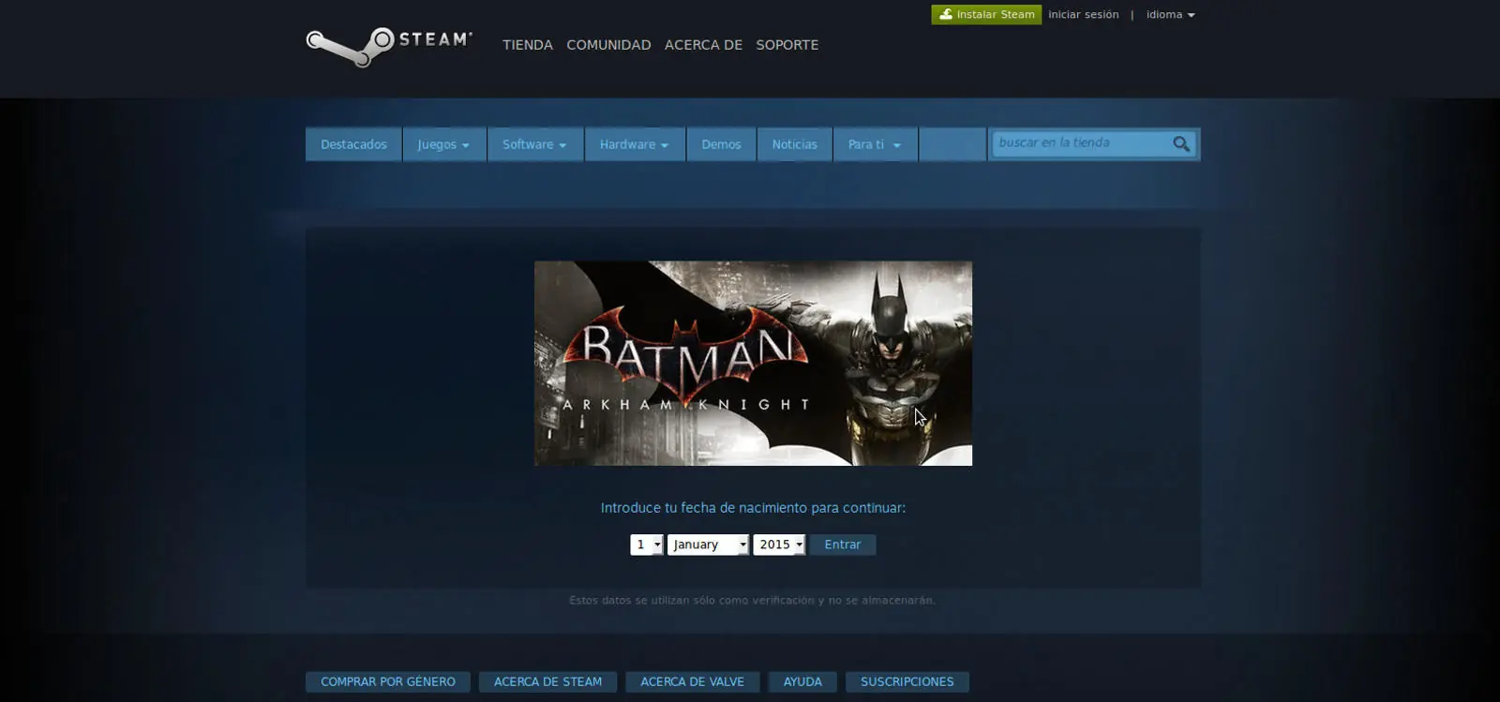This screenshot has height=702, width=1500.
Task: Open the COMUNIDAD menu
Action: pyautogui.click(x=608, y=45)
